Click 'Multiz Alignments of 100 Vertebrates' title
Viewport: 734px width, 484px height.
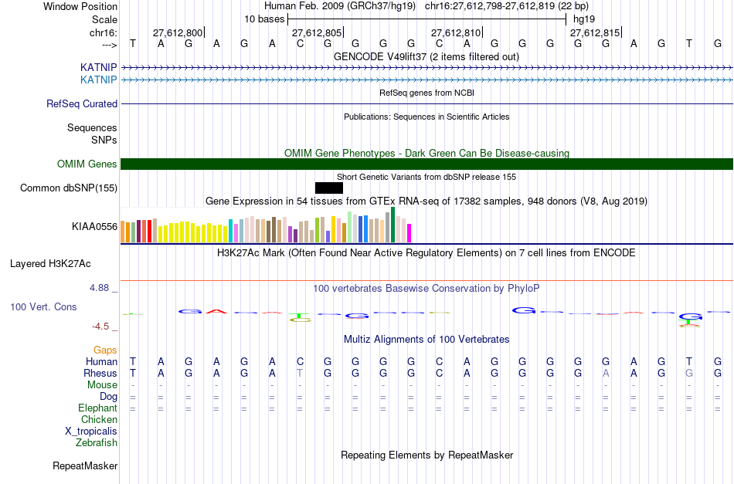click(x=426, y=340)
